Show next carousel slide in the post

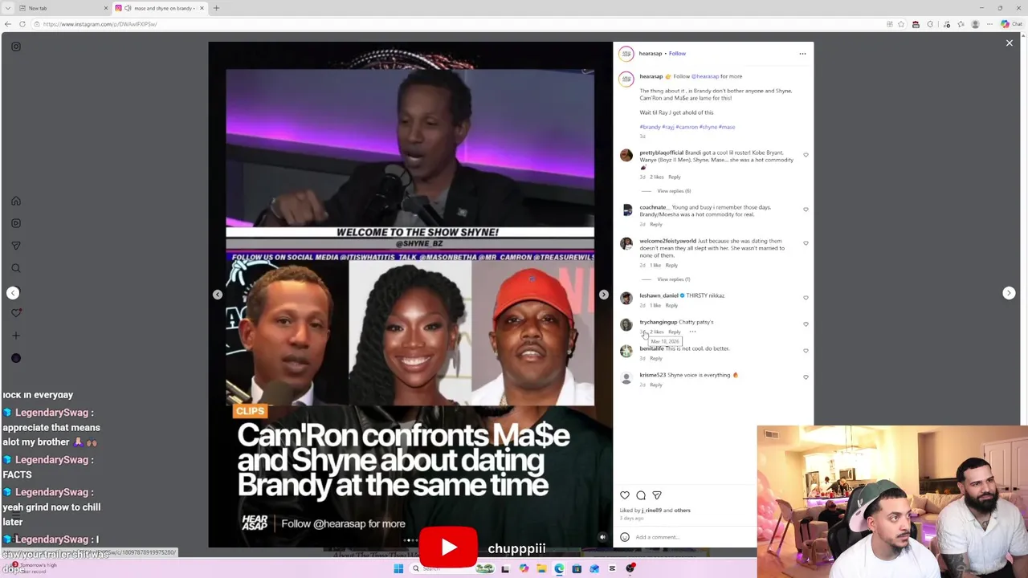[x=604, y=295]
